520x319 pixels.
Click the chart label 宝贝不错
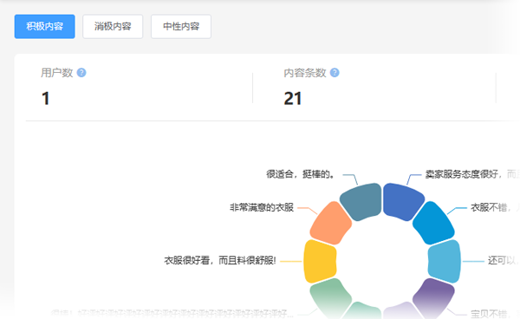click(489, 313)
